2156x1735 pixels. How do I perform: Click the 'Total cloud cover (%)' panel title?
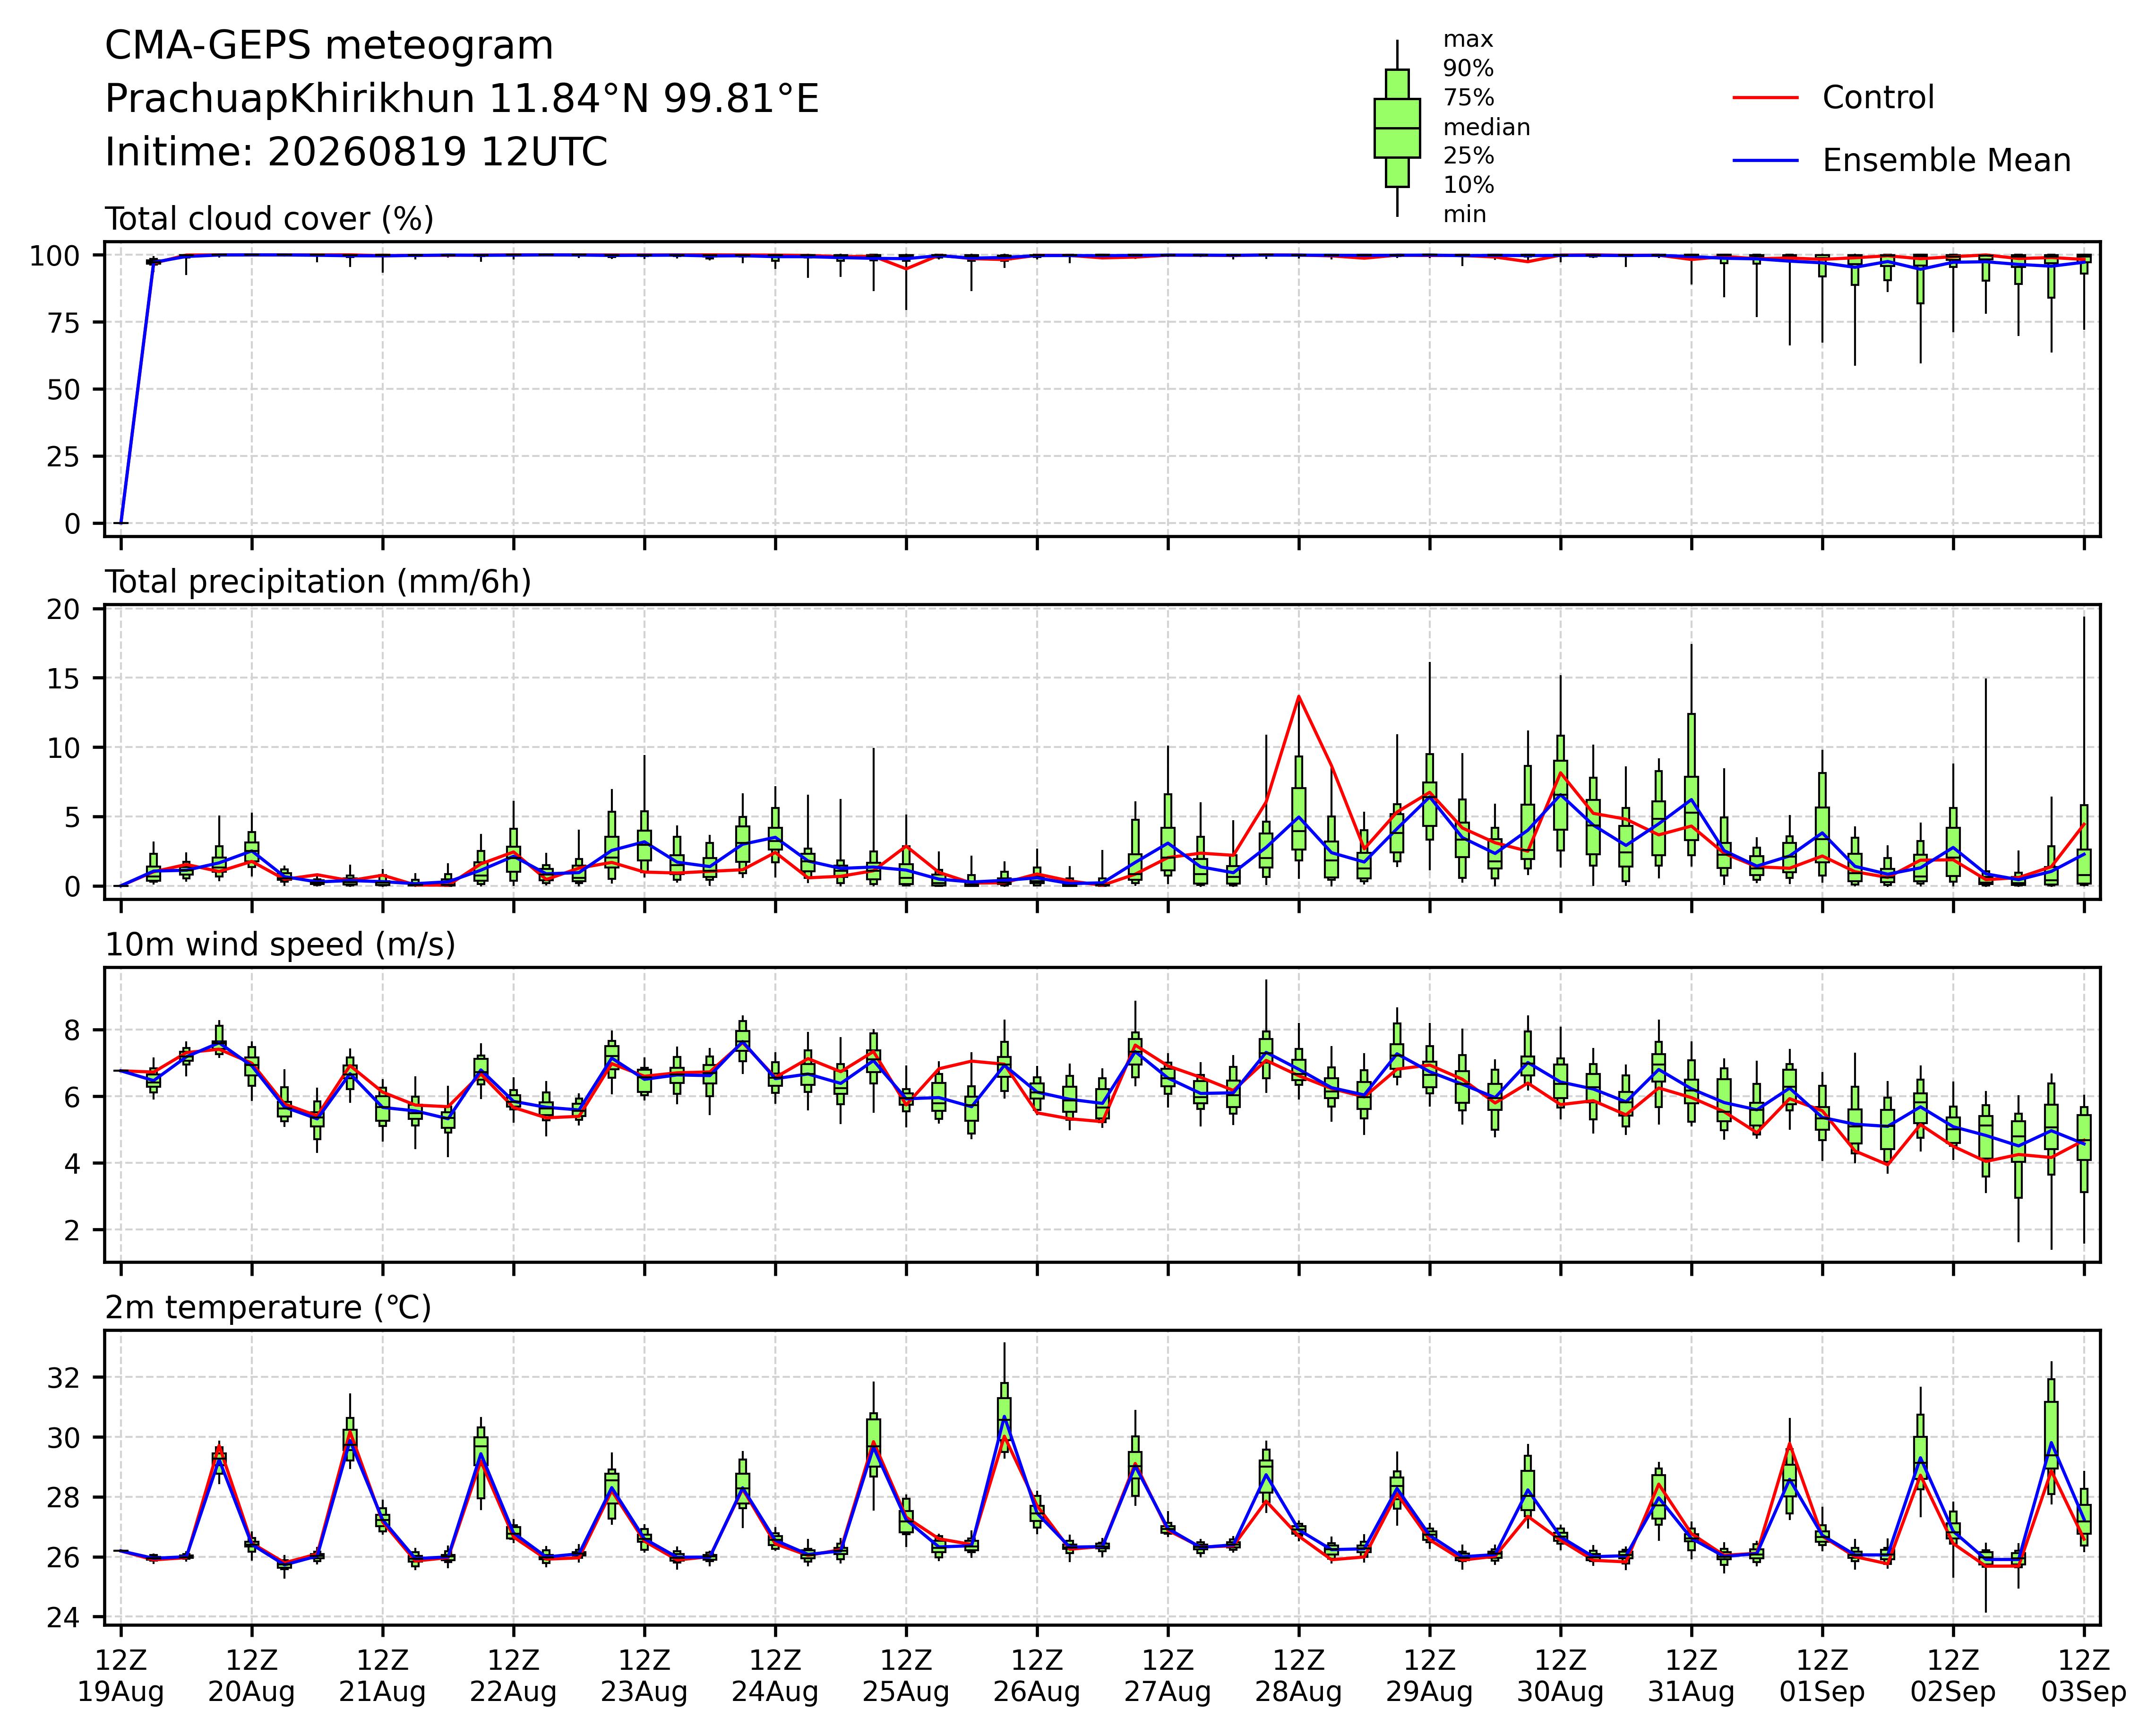[x=269, y=219]
